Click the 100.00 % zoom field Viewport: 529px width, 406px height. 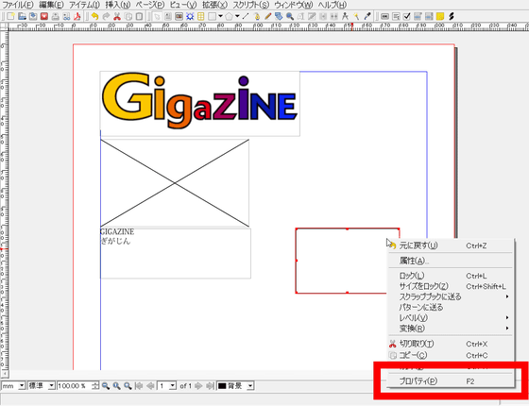(x=75, y=385)
